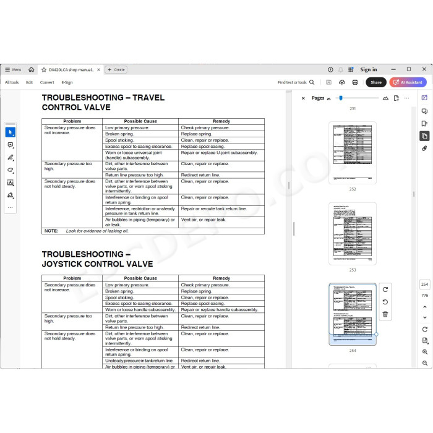The width and height of the screenshot is (433, 433).
Task: Star the DX420LCA shop manual tab
Action: [x=44, y=69]
